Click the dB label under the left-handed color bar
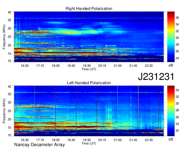 coord(171,139)
